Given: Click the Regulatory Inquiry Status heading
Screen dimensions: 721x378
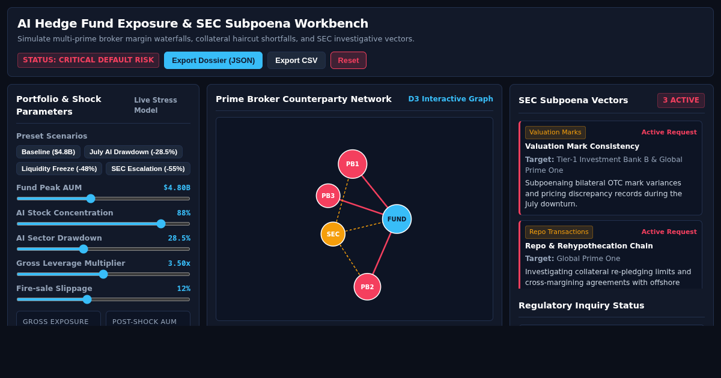Looking at the screenshot, I should pyautogui.click(x=581, y=305).
